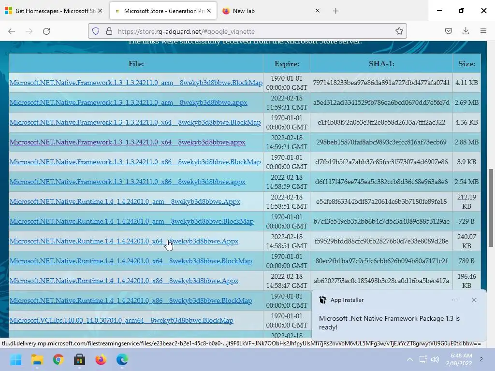This screenshot has height=371, width=495.
Task: Open File Explorer from the taskbar
Action: [x=37, y=359]
